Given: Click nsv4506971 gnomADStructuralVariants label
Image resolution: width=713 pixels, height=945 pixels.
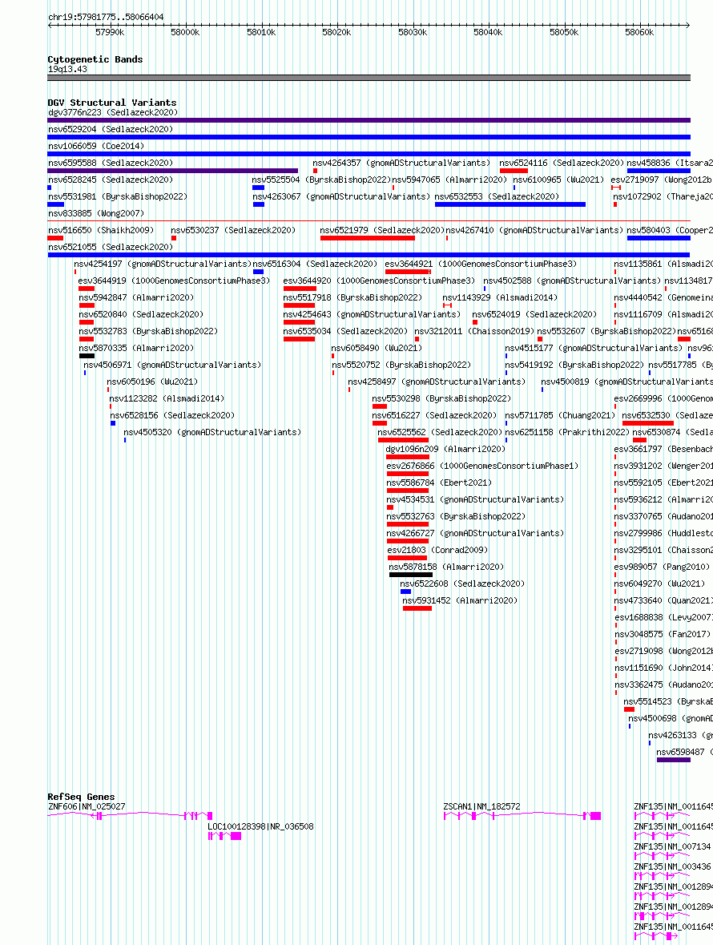Looking at the screenshot, I should pos(172,365).
